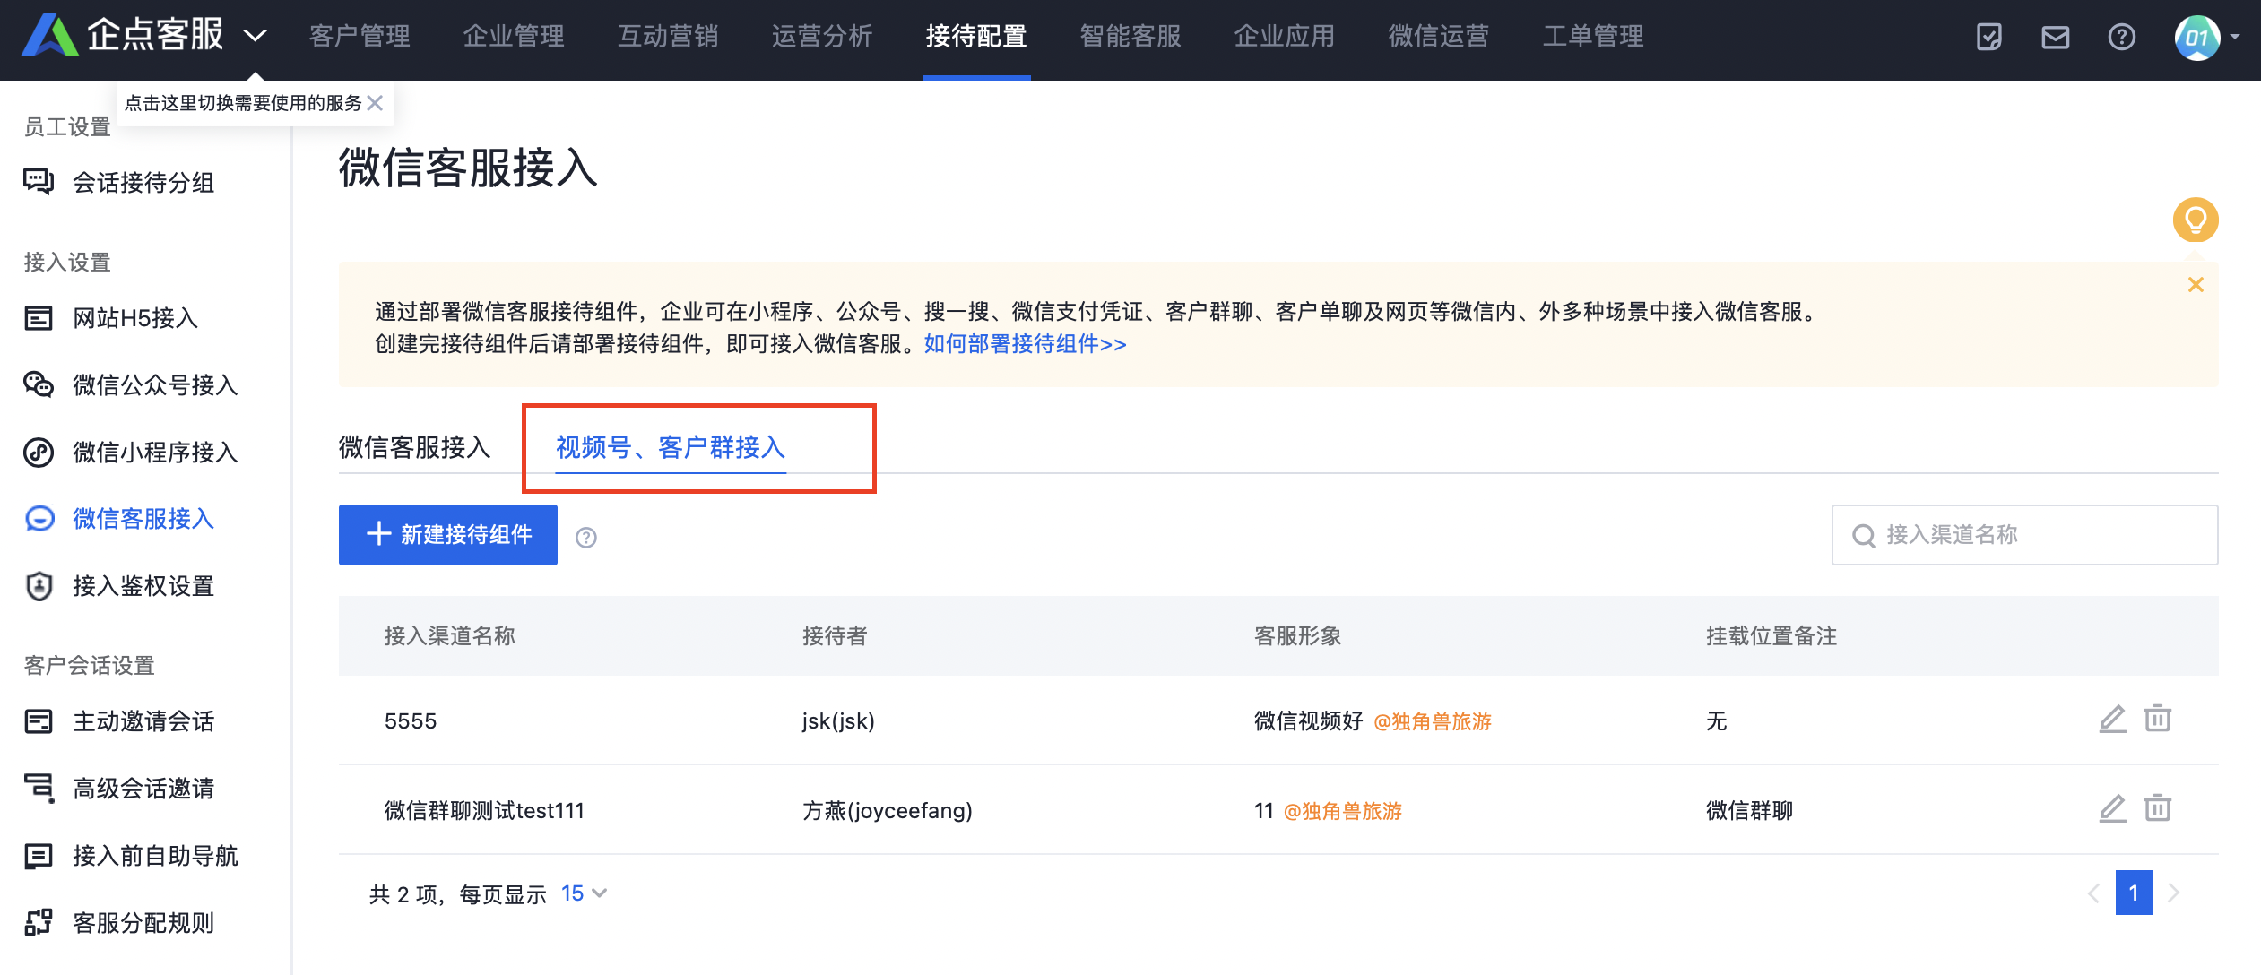Delete the 5555 row with trash icon
This screenshot has width=2261, height=975.
(2158, 719)
